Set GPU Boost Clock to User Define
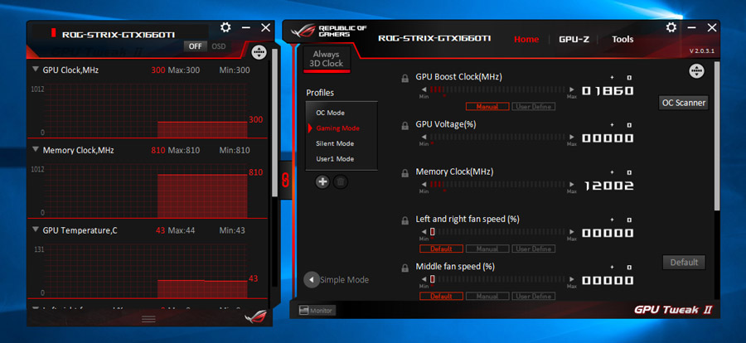 (533, 107)
